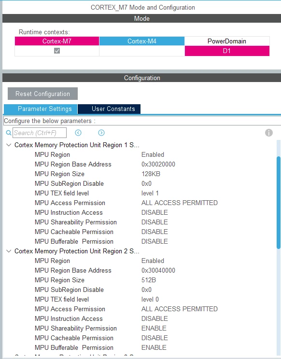Open Region 1 Bufferable Permission DISABLE value
The image size is (281, 359).
(155, 241)
